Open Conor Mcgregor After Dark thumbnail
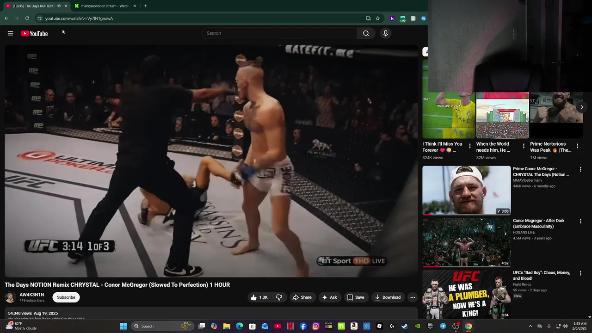This screenshot has width=592, height=333. (x=466, y=242)
